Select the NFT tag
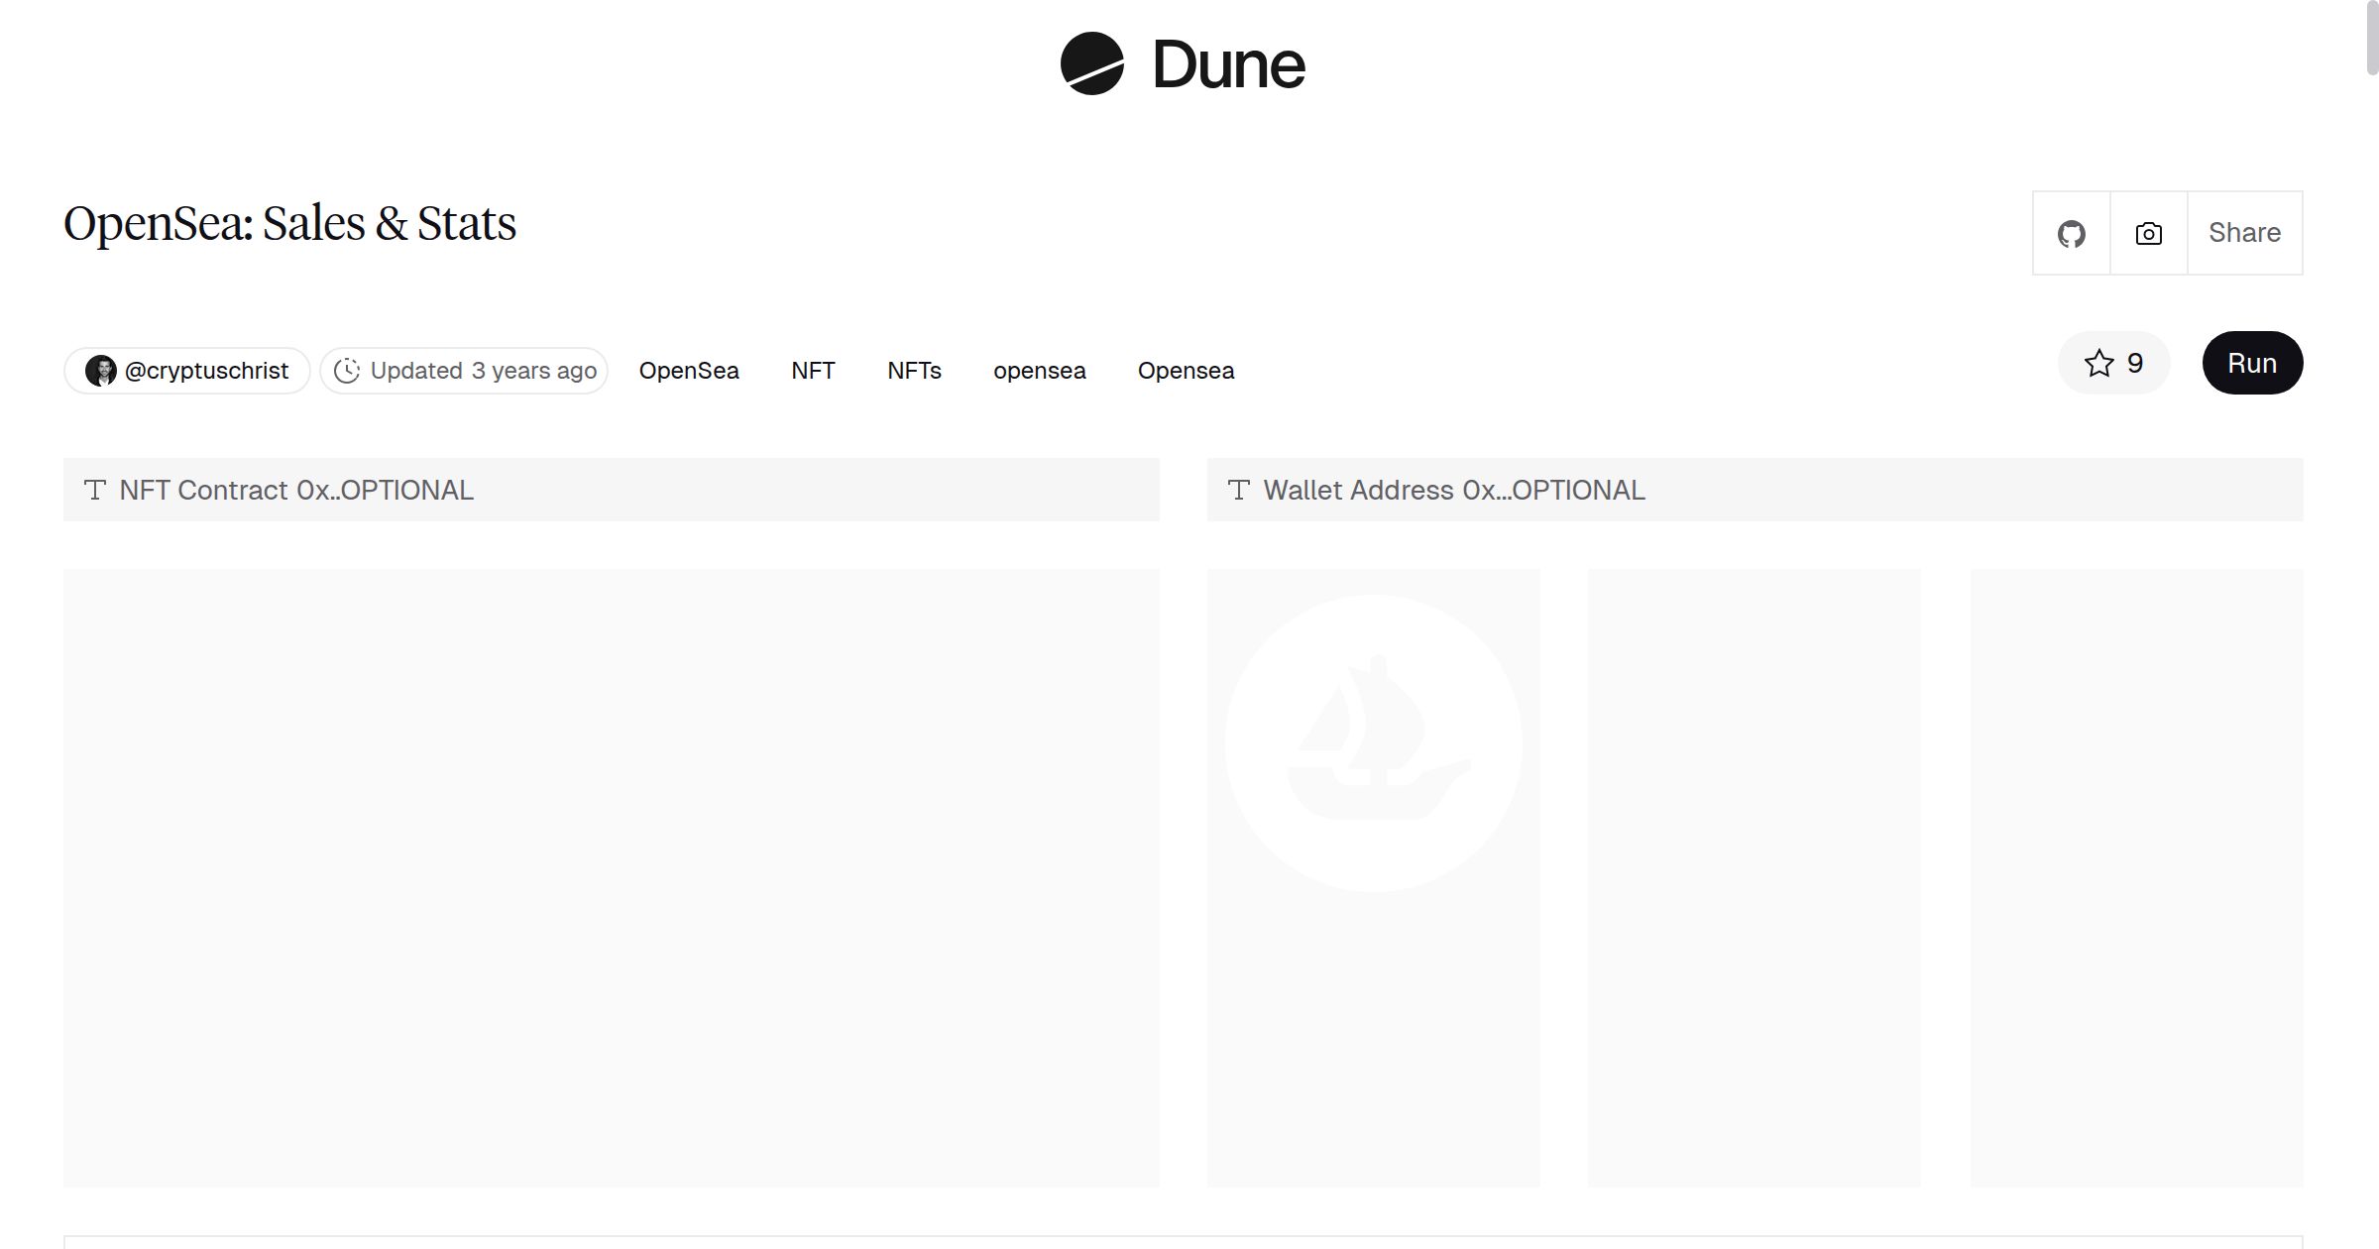The width and height of the screenshot is (2379, 1249). pos(813,371)
